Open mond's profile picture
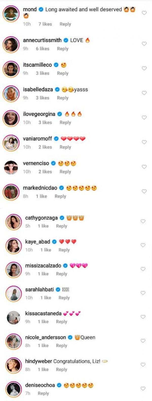The width and height of the screenshot is (152, 401). (11, 13)
